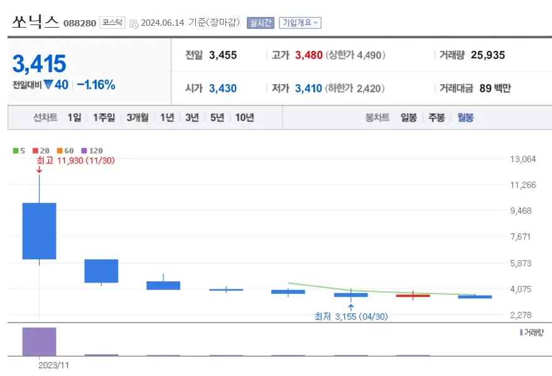552x376 pixels.
Task: Select the 5년 line chart tab
Action: pos(217,117)
